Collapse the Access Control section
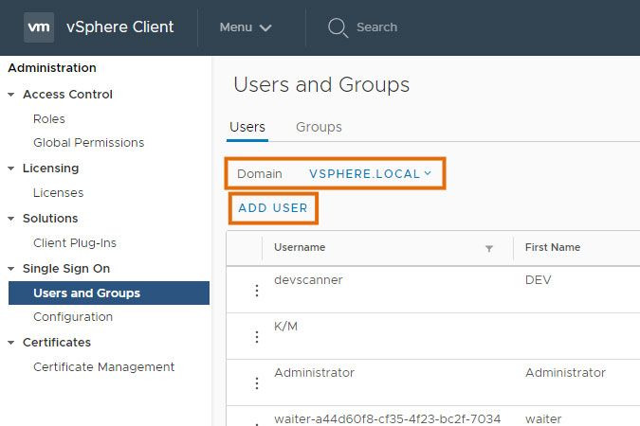This screenshot has height=426, width=640. [11, 95]
